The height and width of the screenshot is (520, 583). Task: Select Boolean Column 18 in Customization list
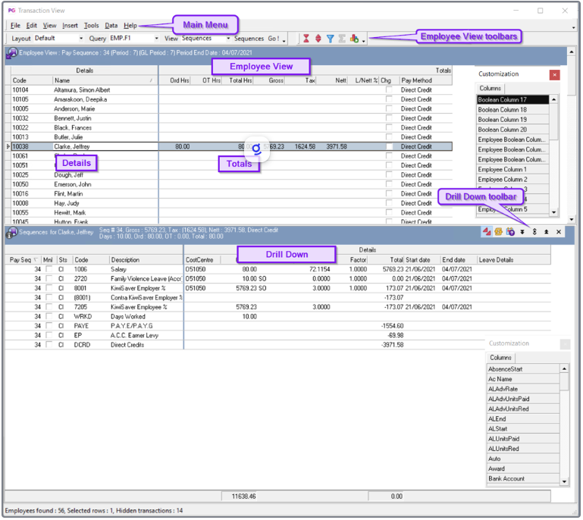pos(513,110)
